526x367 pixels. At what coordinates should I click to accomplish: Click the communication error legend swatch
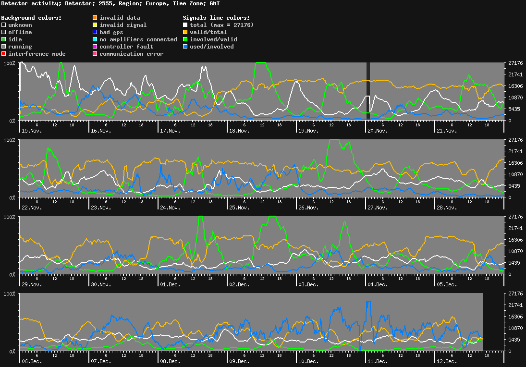95,54
